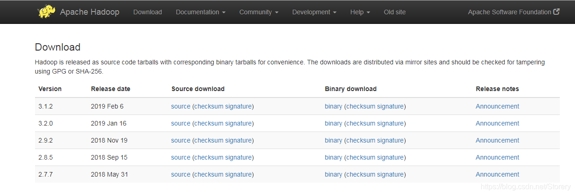Open source checksum for version 2.8.5

pyautogui.click(x=209, y=157)
